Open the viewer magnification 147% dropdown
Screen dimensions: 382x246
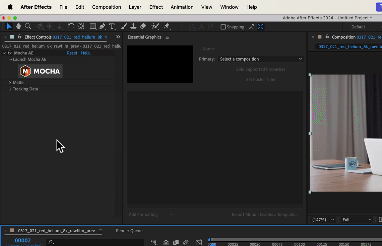point(323,220)
